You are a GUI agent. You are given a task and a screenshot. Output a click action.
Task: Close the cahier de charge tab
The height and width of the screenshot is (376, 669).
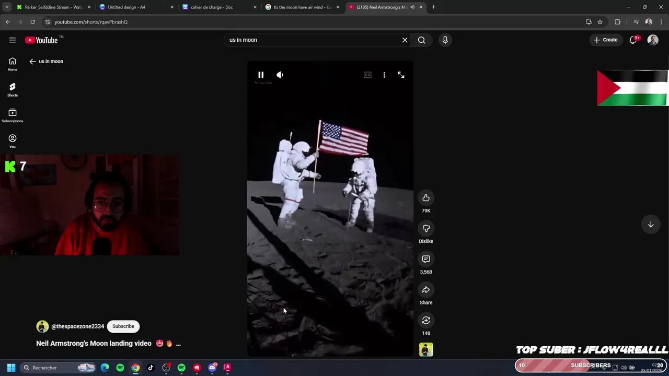[255, 7]
